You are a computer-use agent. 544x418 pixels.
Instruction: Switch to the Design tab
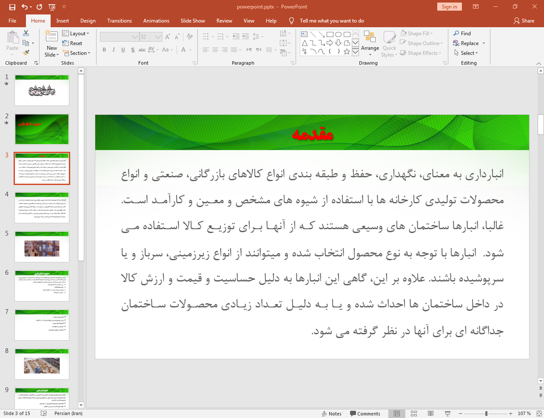pyautogui.click(x=88, y=20)
